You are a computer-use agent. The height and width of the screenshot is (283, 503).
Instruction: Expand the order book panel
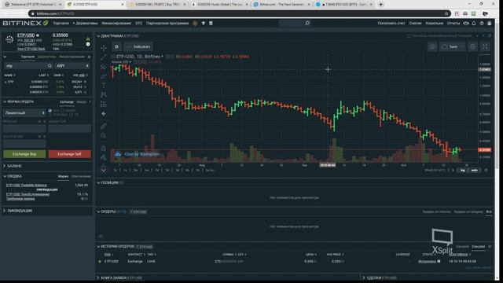[x=98, y=277]
